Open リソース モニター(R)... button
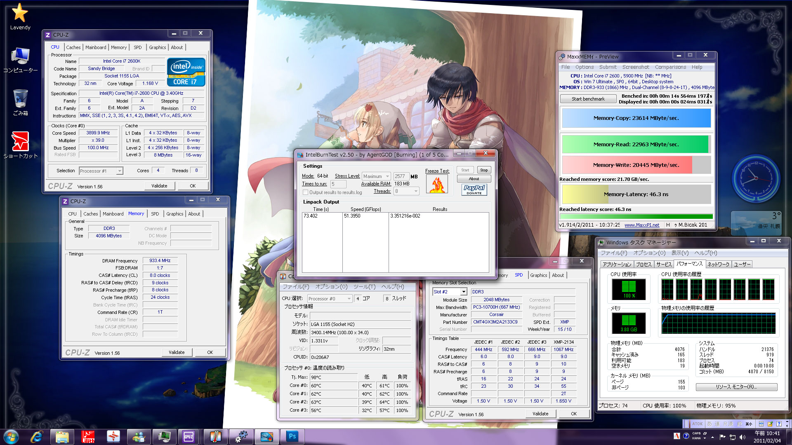This screenshot has height=445, width=792. click(736, 387)
